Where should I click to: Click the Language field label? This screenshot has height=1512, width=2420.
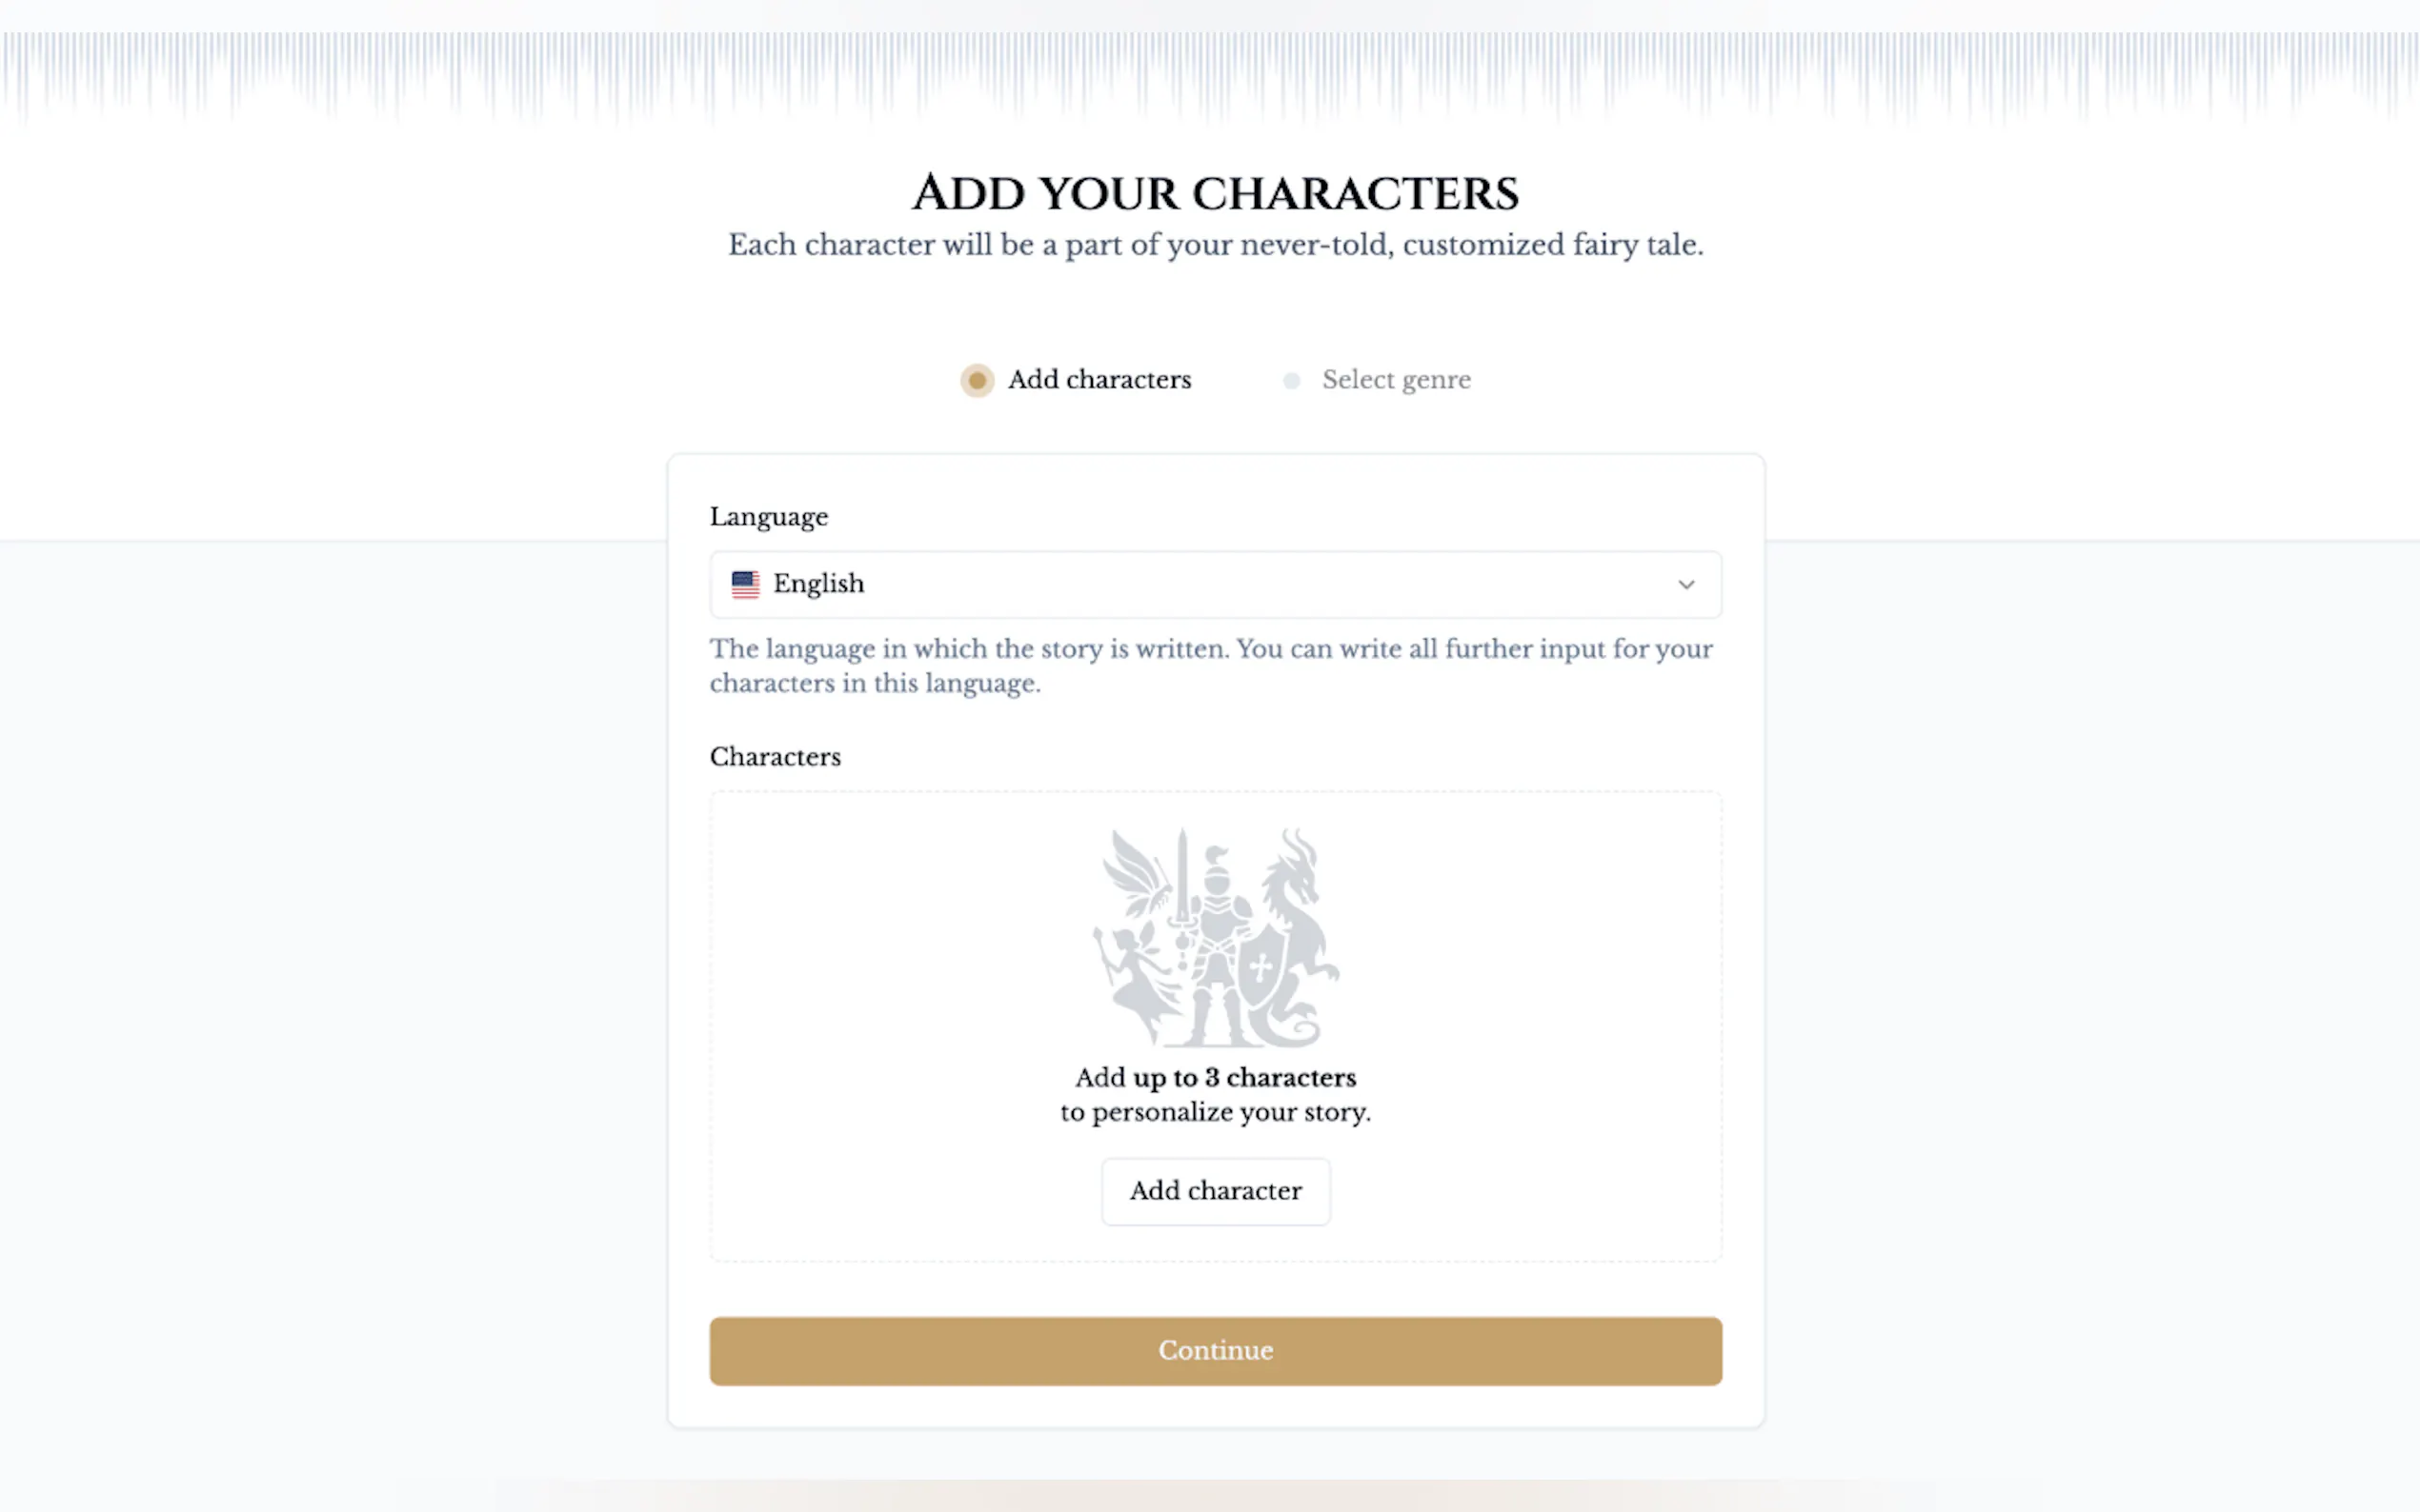pyautogui.click(x=768, y=517)
